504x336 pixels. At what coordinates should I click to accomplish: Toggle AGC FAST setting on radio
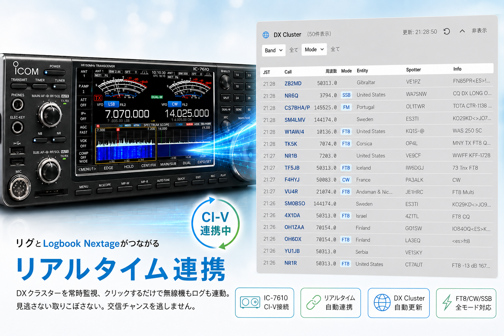point(84,130)
